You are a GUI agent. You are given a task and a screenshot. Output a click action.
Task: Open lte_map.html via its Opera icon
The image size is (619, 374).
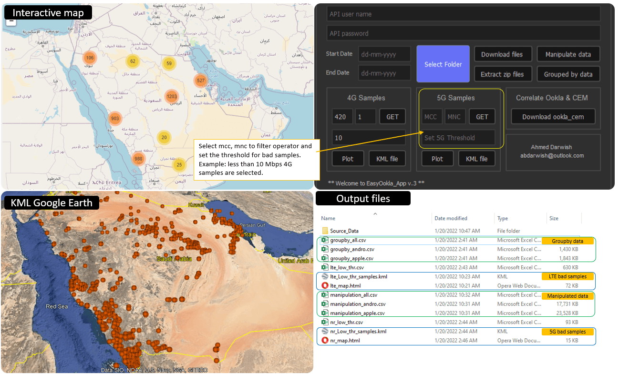pyautogui.click(x=324, y=285)
